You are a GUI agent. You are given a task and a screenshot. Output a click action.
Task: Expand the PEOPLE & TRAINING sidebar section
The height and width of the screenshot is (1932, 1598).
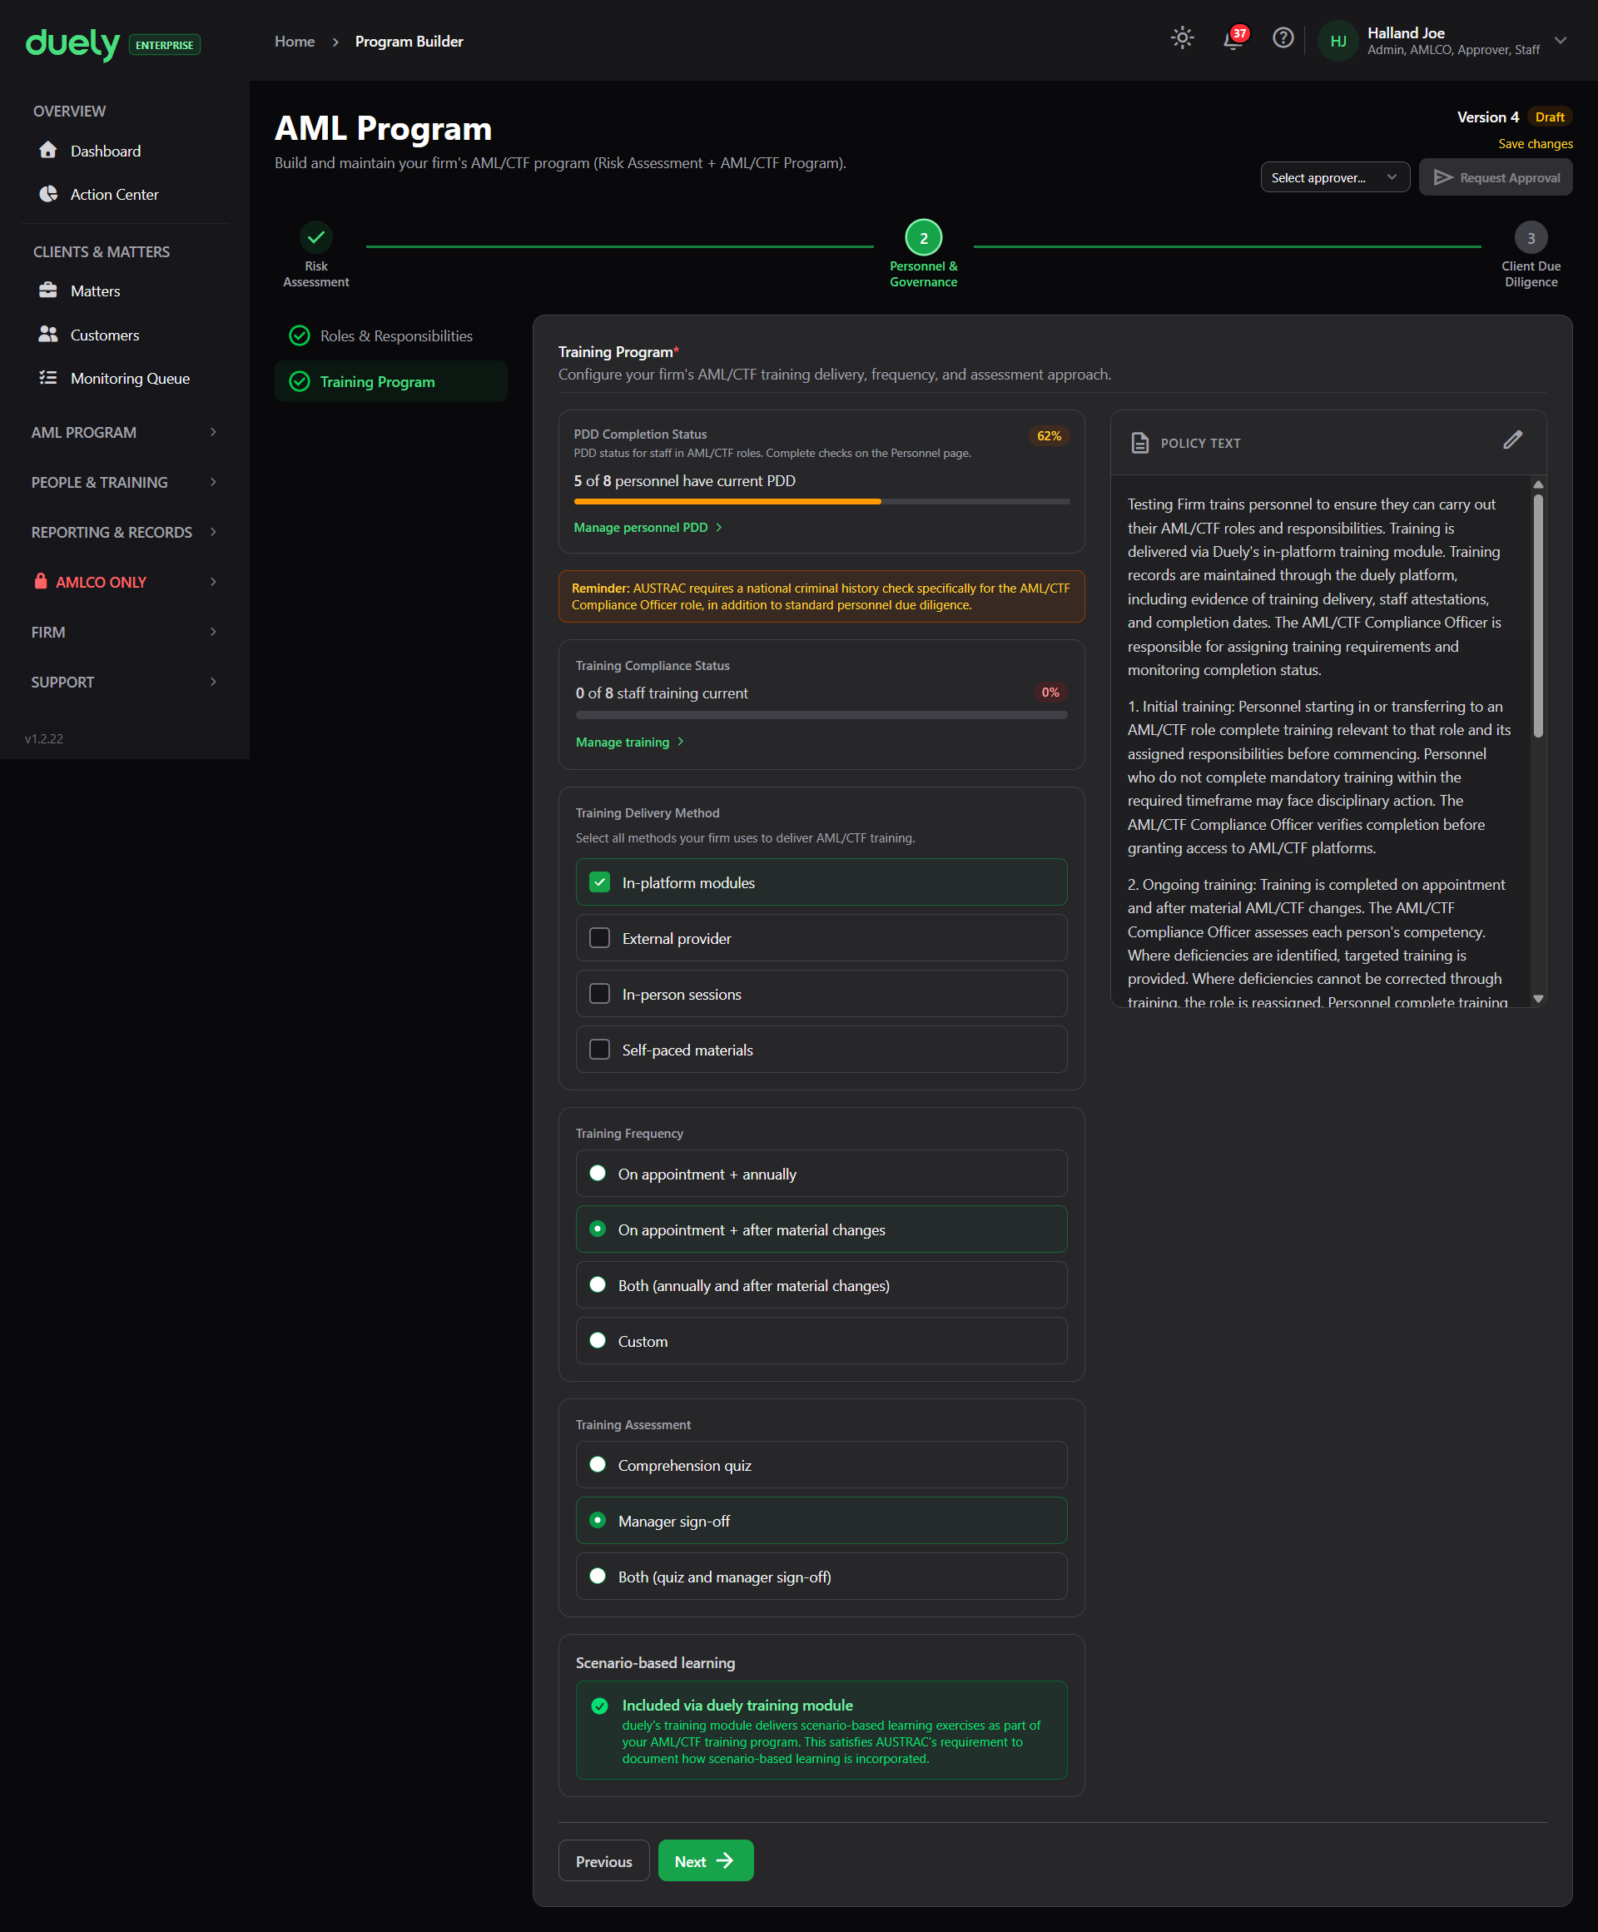point(124,482)
